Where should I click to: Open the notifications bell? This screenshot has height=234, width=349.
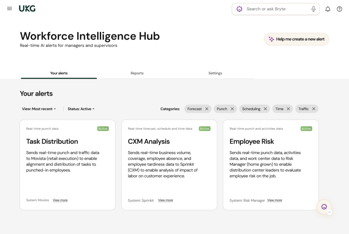tap(328, 9)
